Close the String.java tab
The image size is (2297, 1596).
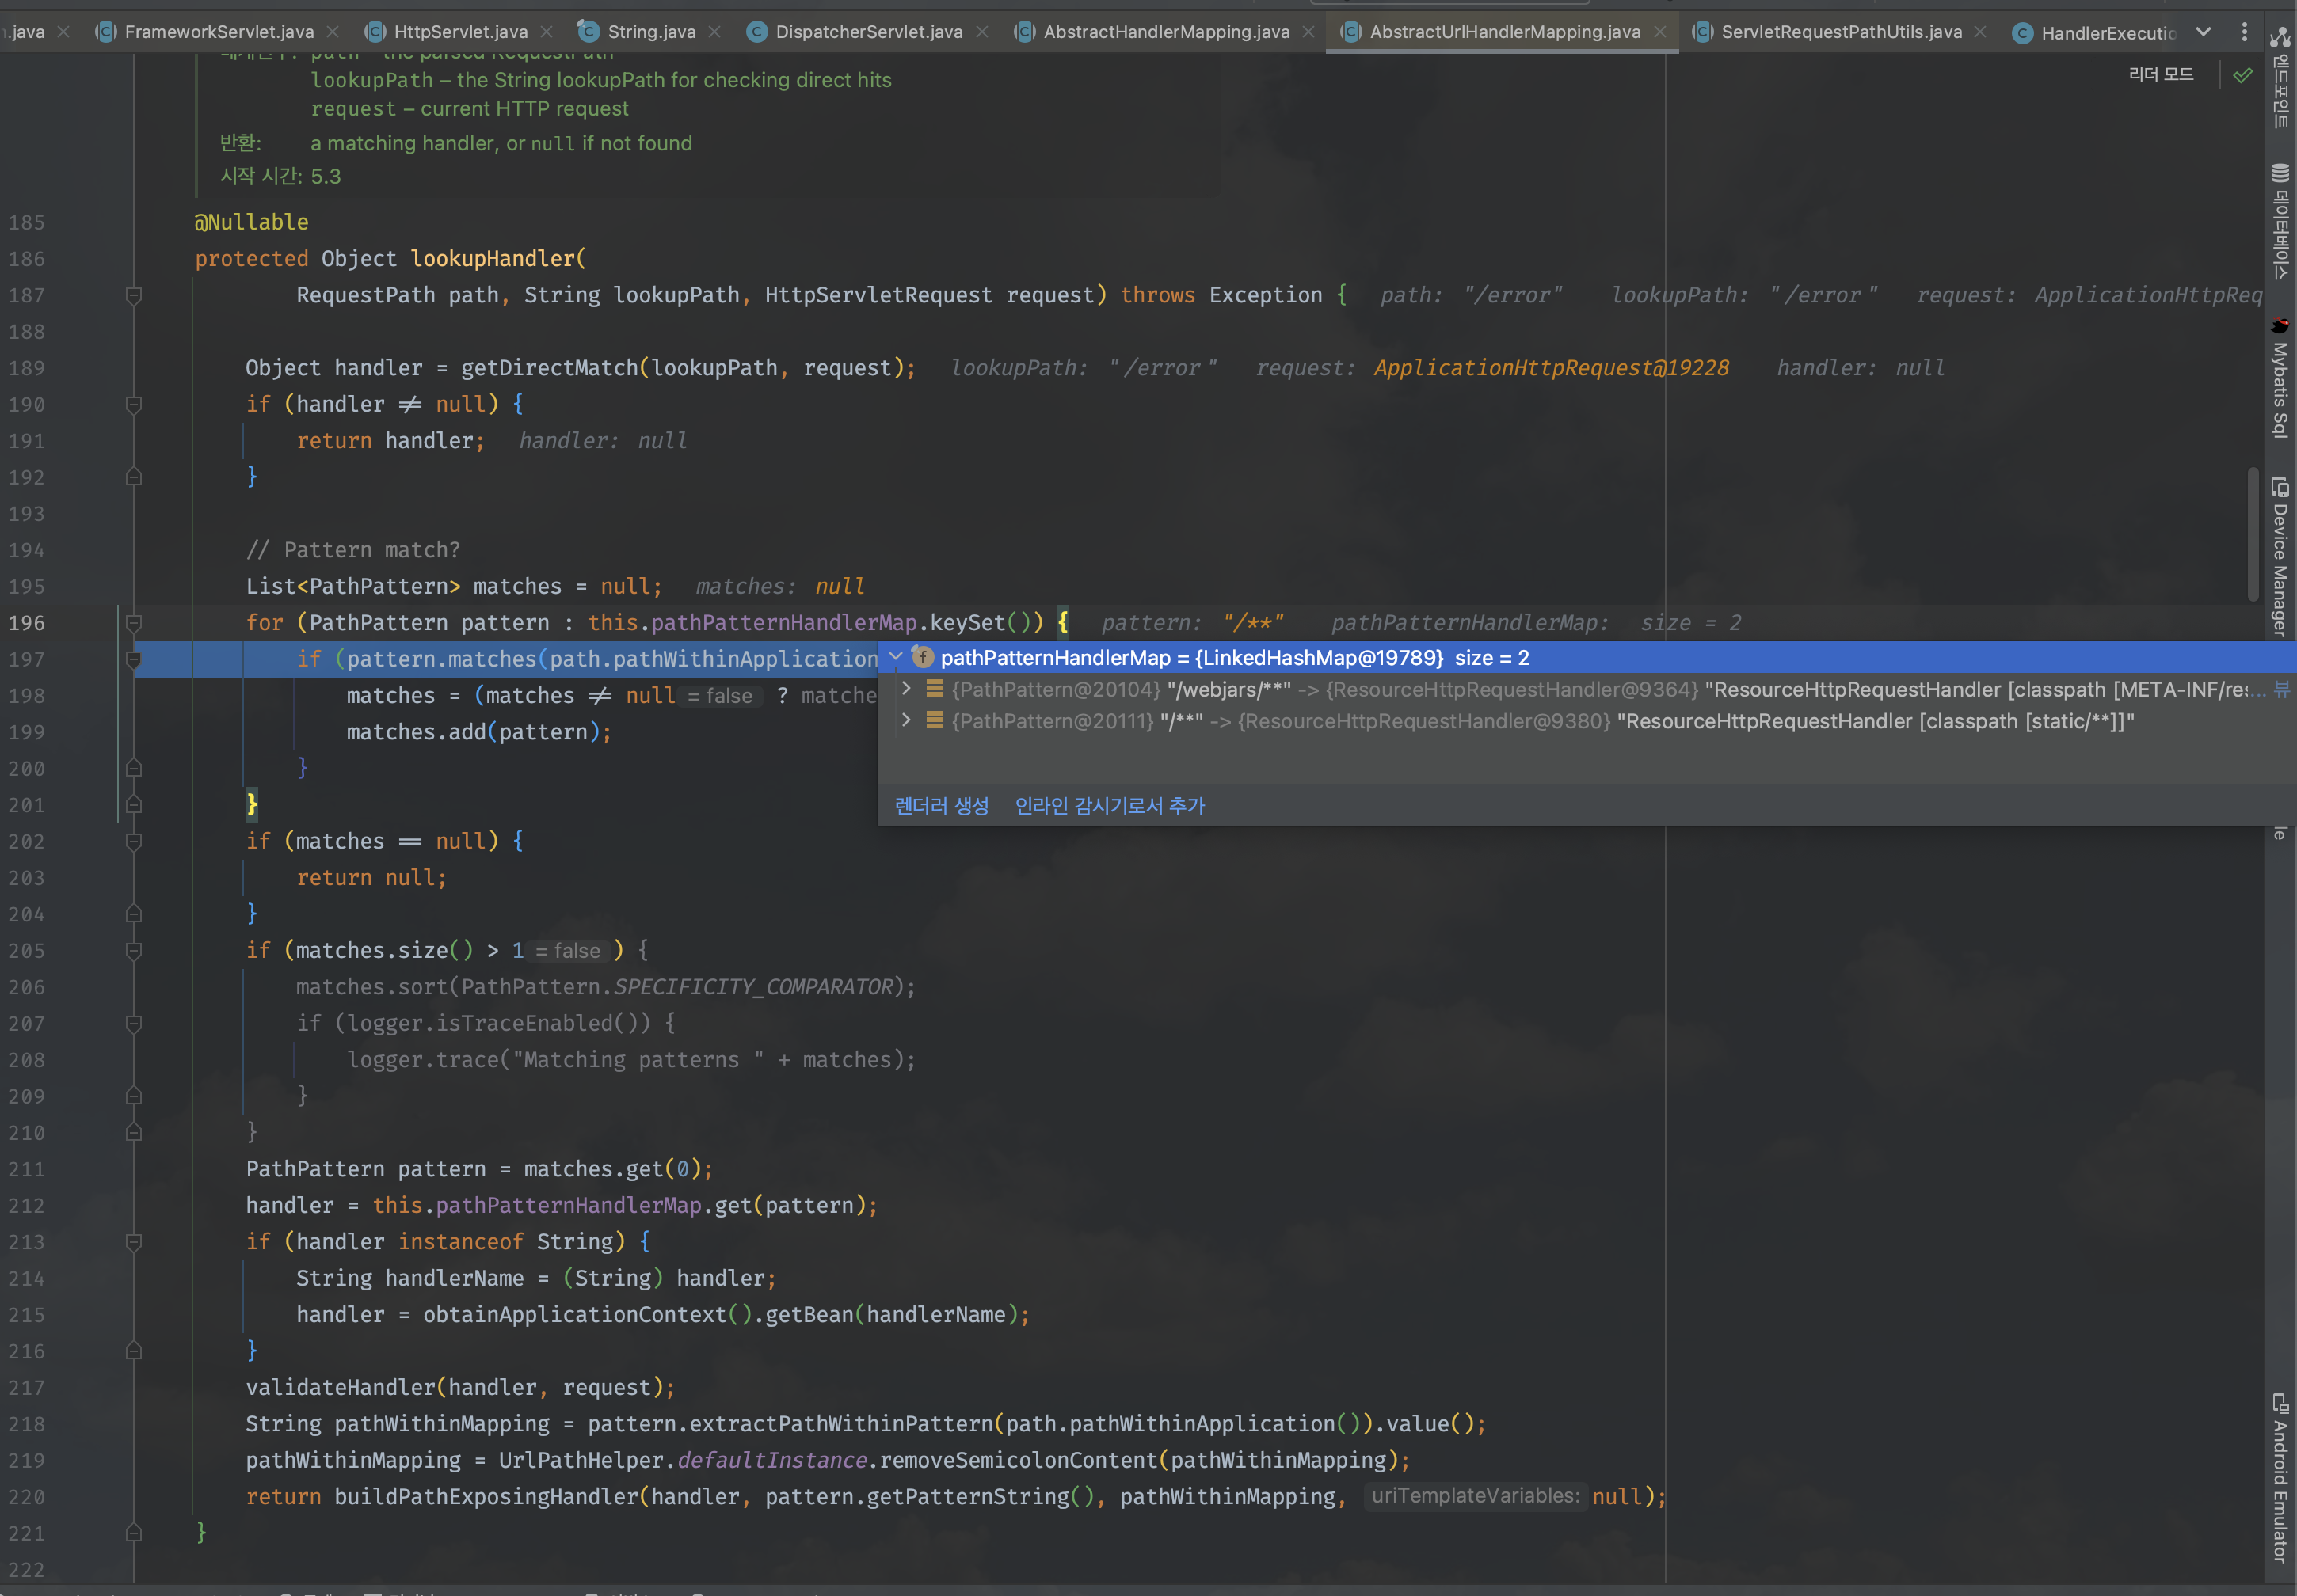point(714,32)
